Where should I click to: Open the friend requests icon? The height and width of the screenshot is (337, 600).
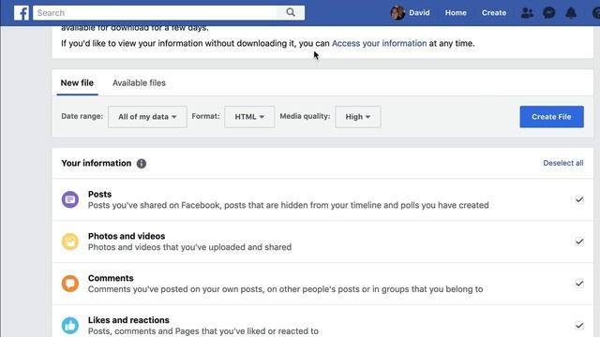[x=527, y=13]
